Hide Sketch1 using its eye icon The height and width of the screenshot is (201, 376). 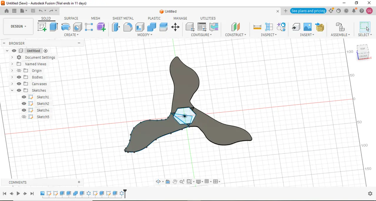[x=24, y=97]
